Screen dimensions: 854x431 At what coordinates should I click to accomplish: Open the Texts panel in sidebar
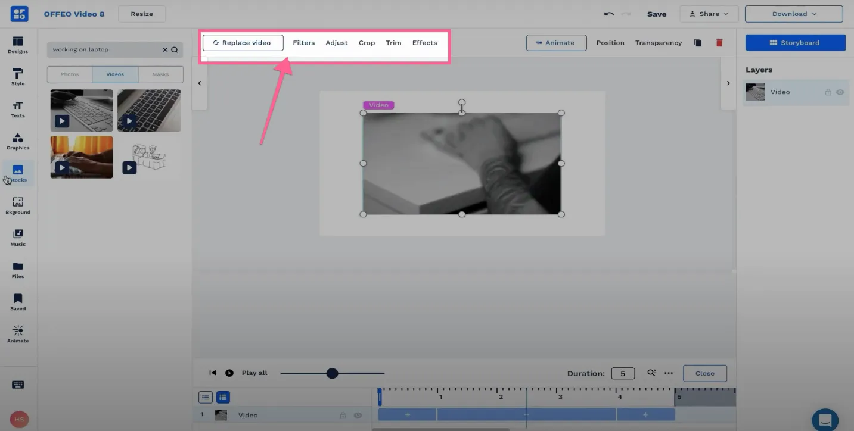18,109
